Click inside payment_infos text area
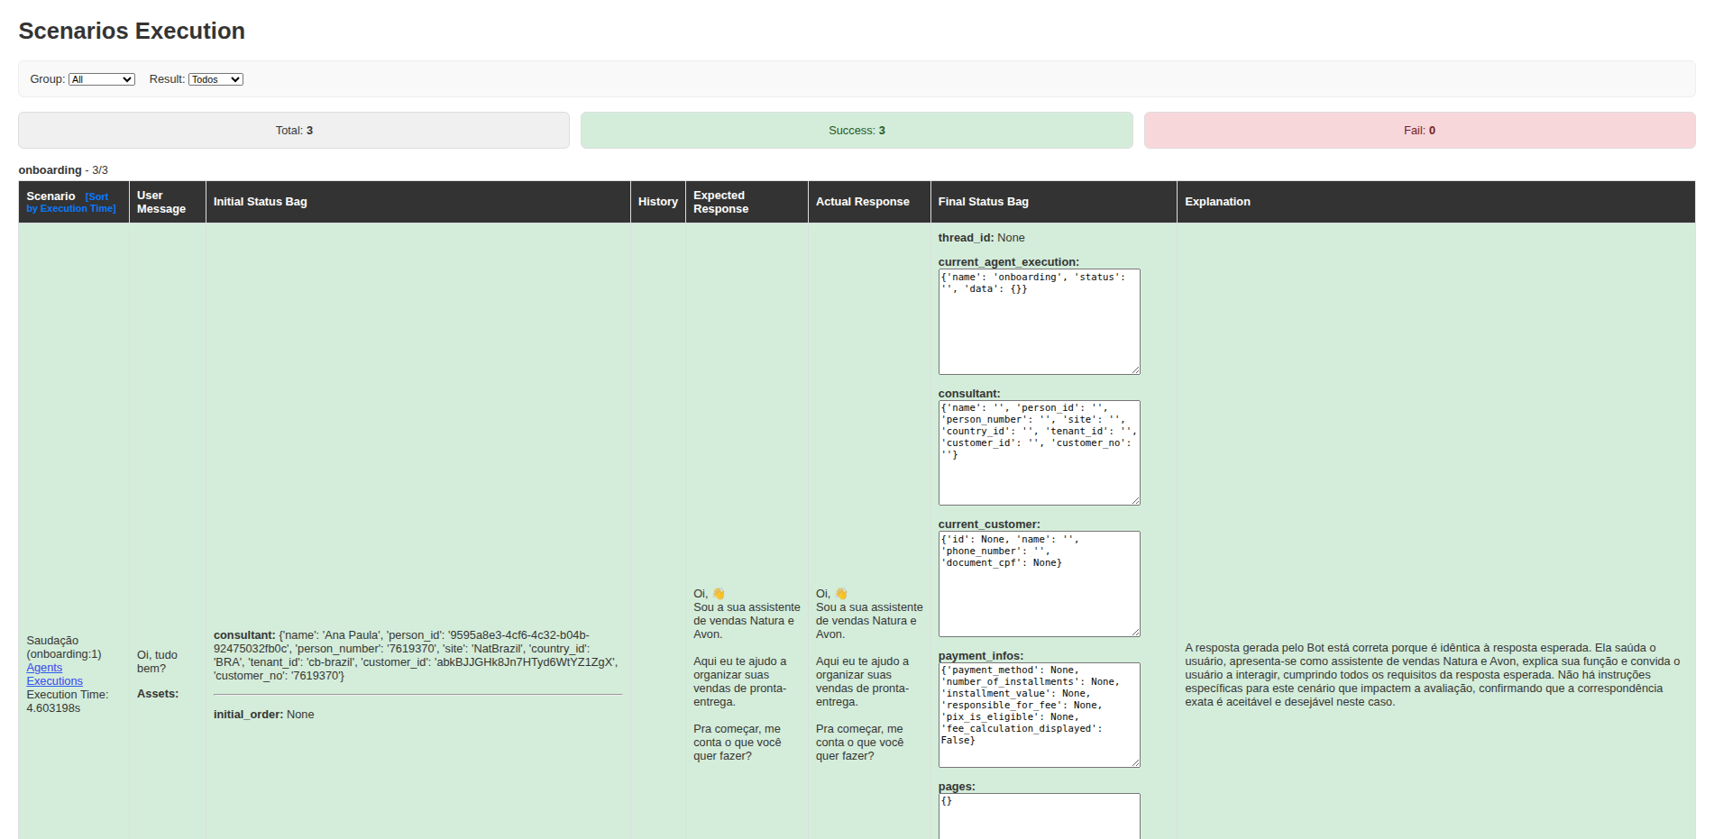This screenshot has width=1714, height=839. (x=1039, y=715)
